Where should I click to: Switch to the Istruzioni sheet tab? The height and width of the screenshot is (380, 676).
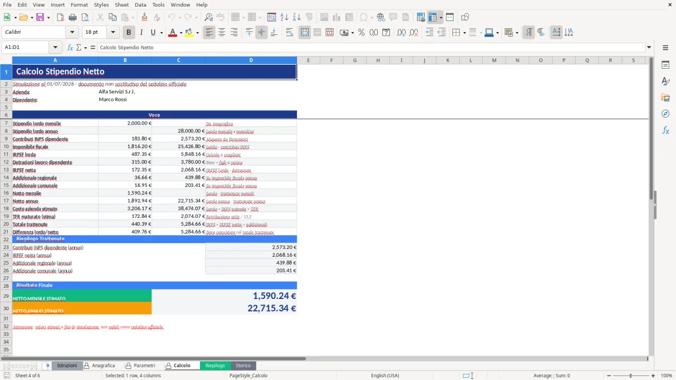tap(67, 365)
